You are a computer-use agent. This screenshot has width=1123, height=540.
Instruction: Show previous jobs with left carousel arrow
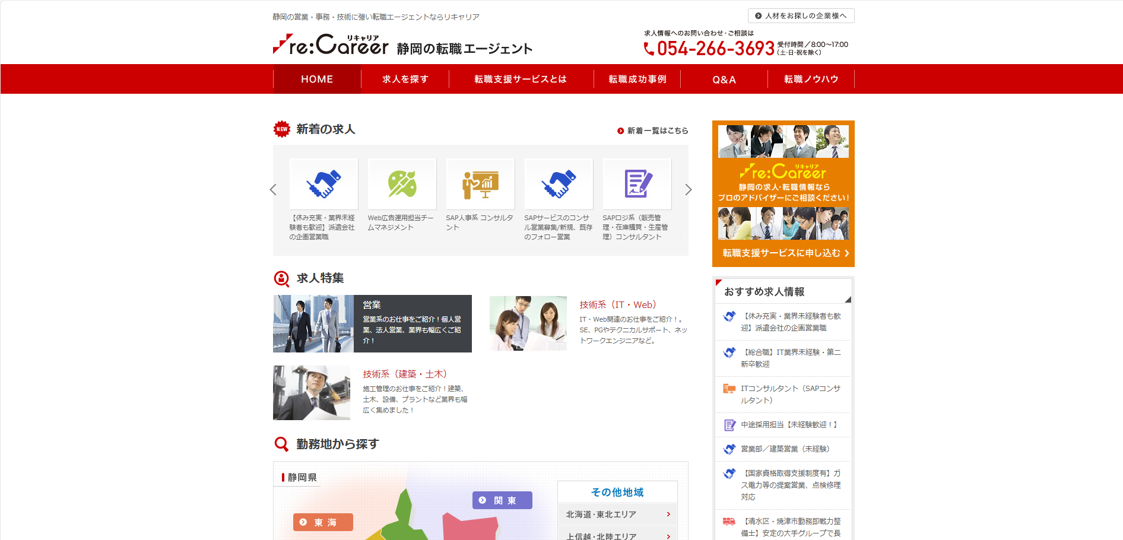coord(273,190)
